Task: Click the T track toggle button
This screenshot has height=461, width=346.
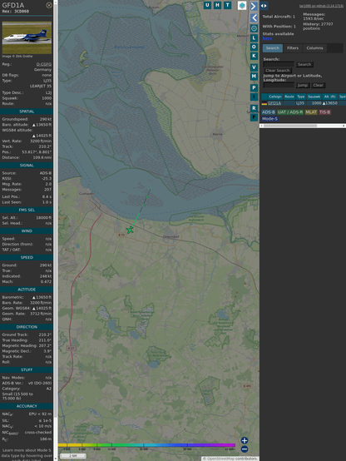Action: point(227,5)
